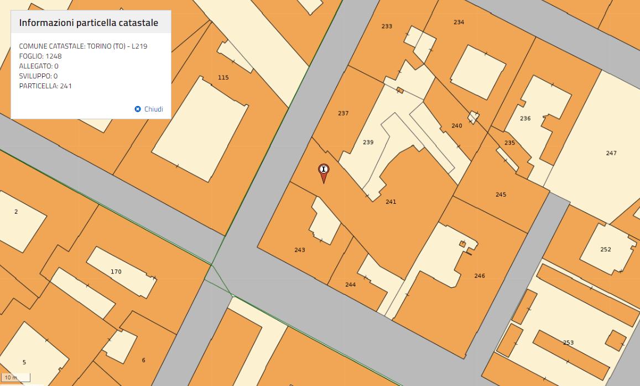Viewport: 640px width, 386px height.
Task: Select parcel 246
Action: pos(480,276)
